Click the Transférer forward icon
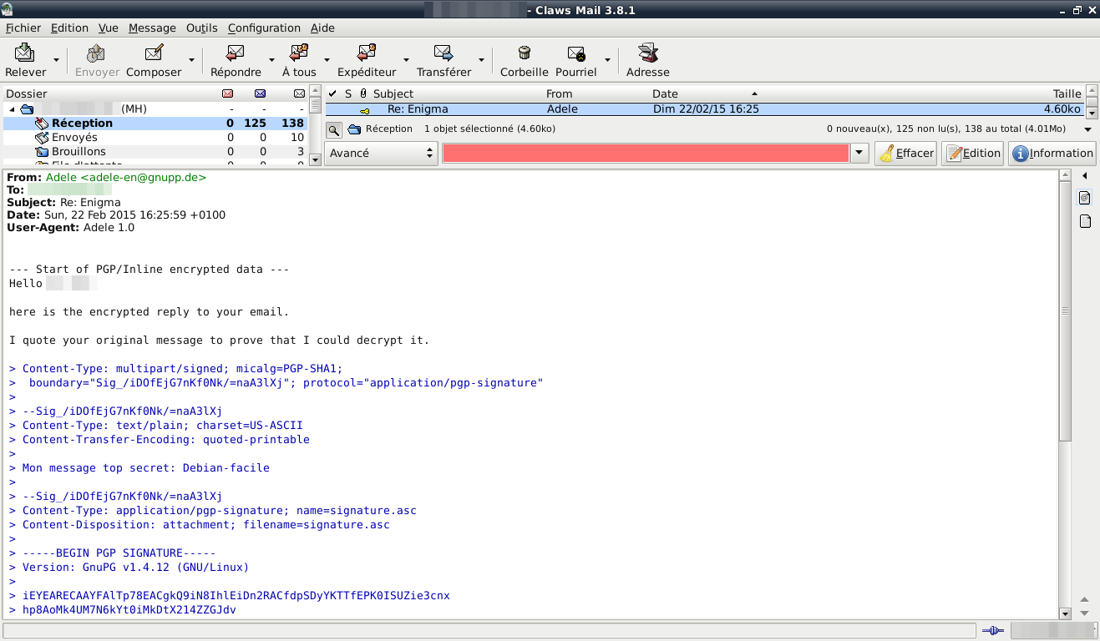This screenshot has height=641, width=1100. tap(444, 54)
